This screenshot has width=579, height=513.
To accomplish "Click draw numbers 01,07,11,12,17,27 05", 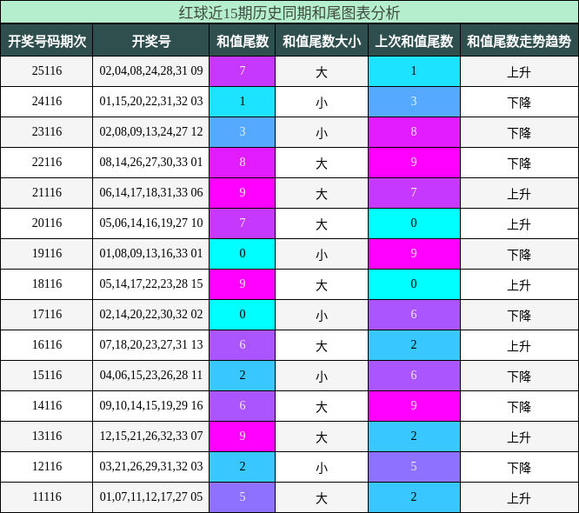I will click(151, 496).
